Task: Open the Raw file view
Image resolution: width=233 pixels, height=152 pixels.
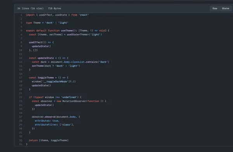Action: pos(215,9)
